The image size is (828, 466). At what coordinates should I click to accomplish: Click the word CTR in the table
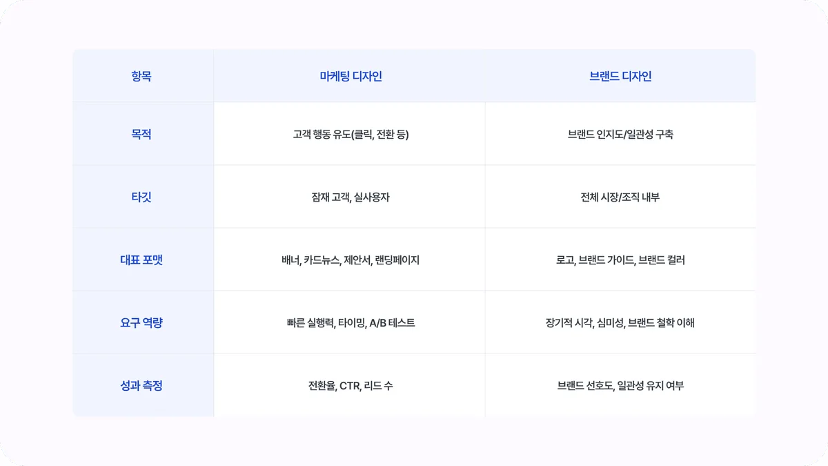(x=350, y=386)
